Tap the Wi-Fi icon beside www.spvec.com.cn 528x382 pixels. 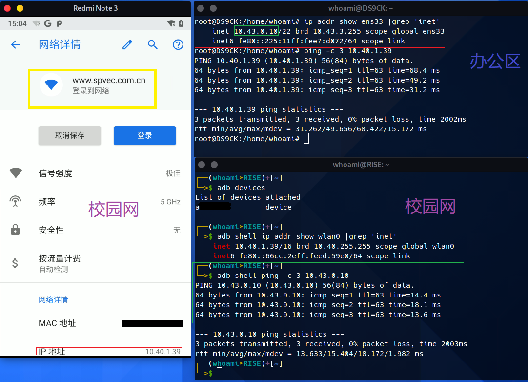tap(51, 85)
